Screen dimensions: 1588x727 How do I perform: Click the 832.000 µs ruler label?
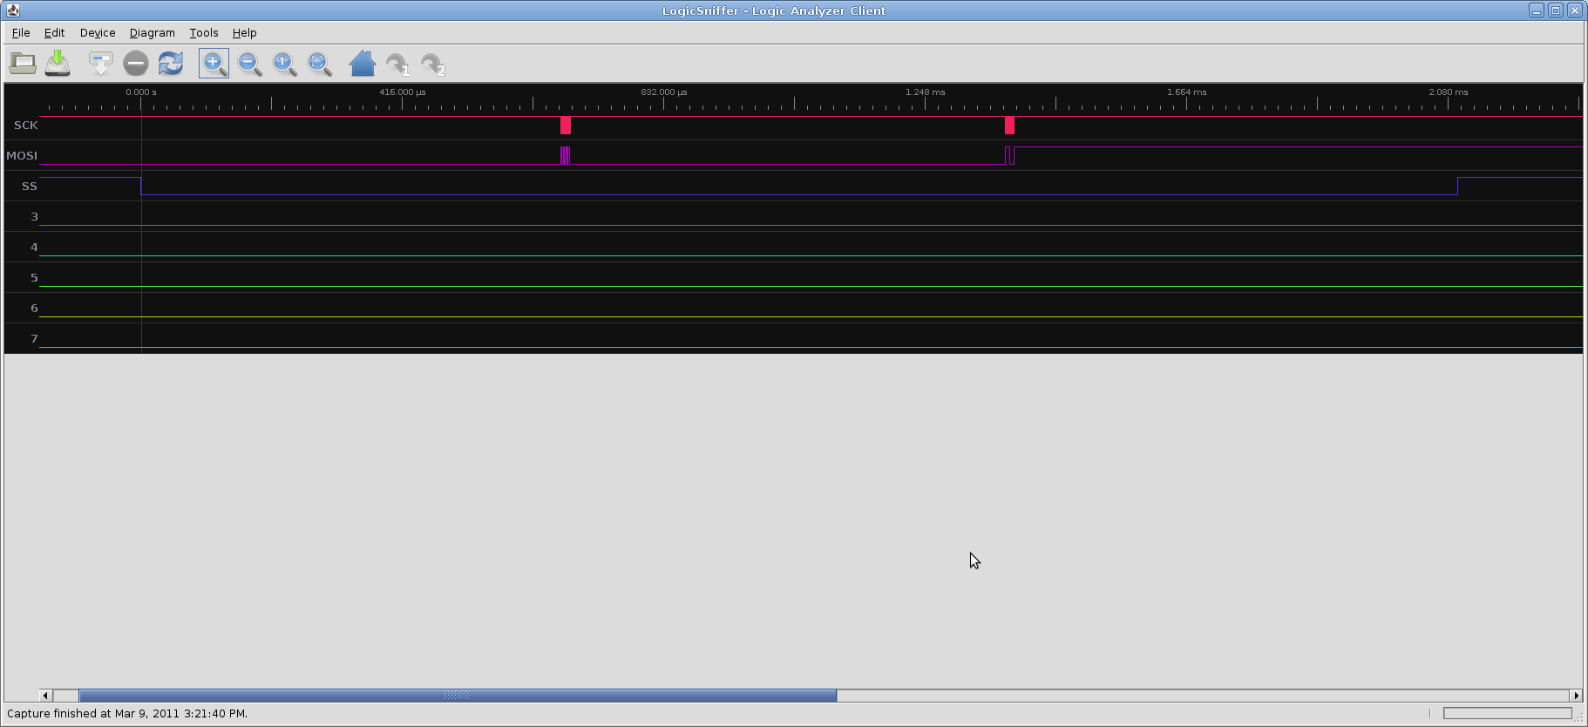[664, 92]
